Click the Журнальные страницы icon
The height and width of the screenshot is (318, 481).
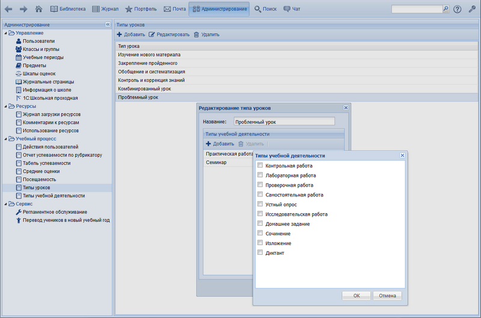[19, 82]
